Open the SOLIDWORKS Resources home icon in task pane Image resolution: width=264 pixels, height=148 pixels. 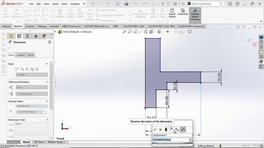(261, 42)
